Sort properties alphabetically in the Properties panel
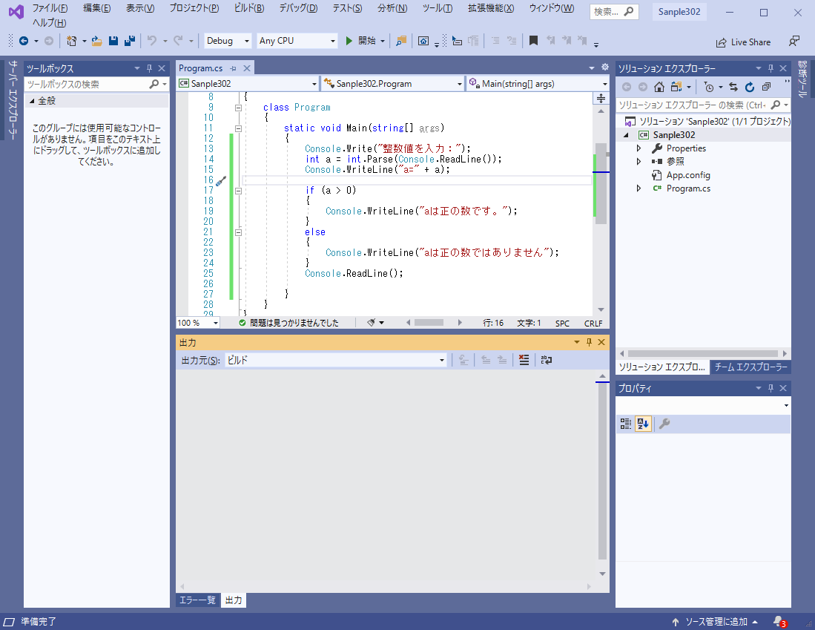 point(642,423)
